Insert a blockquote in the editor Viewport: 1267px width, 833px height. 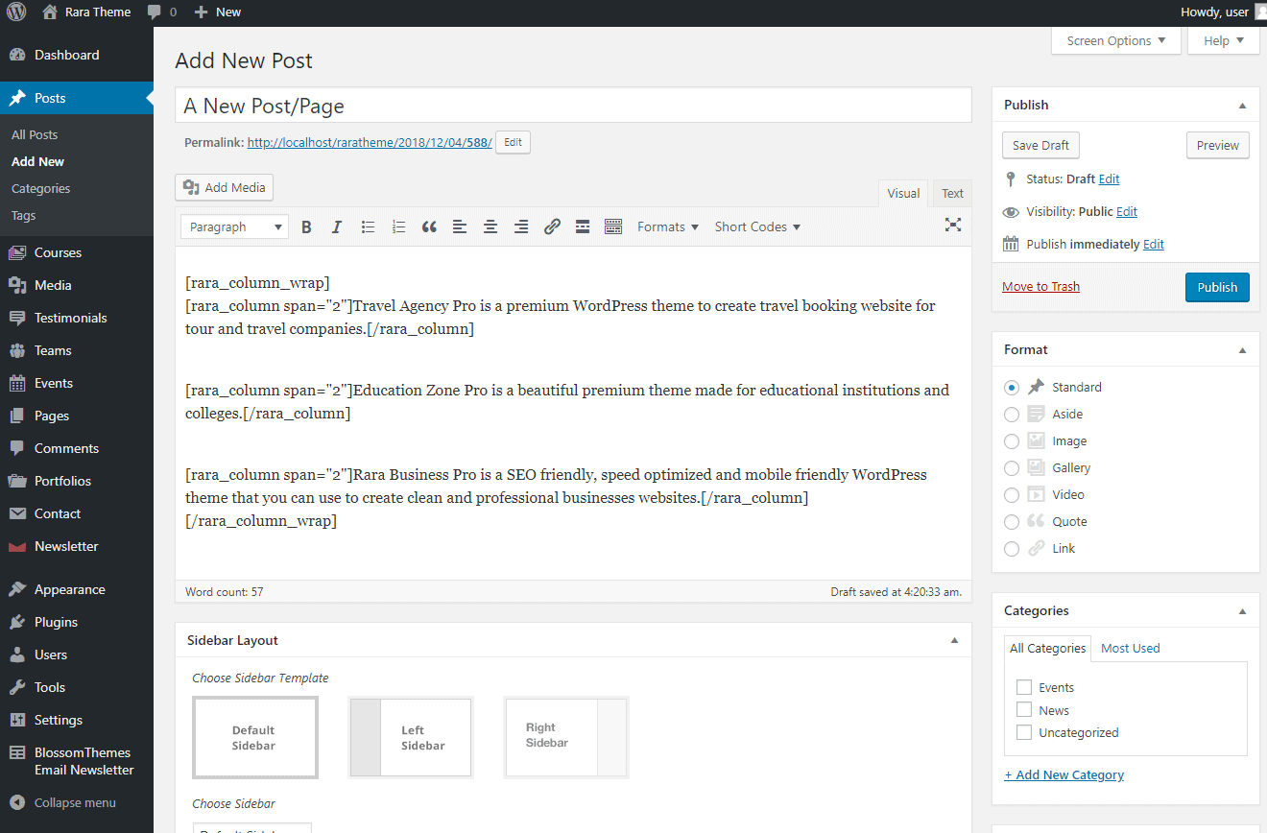pos(429,227)
